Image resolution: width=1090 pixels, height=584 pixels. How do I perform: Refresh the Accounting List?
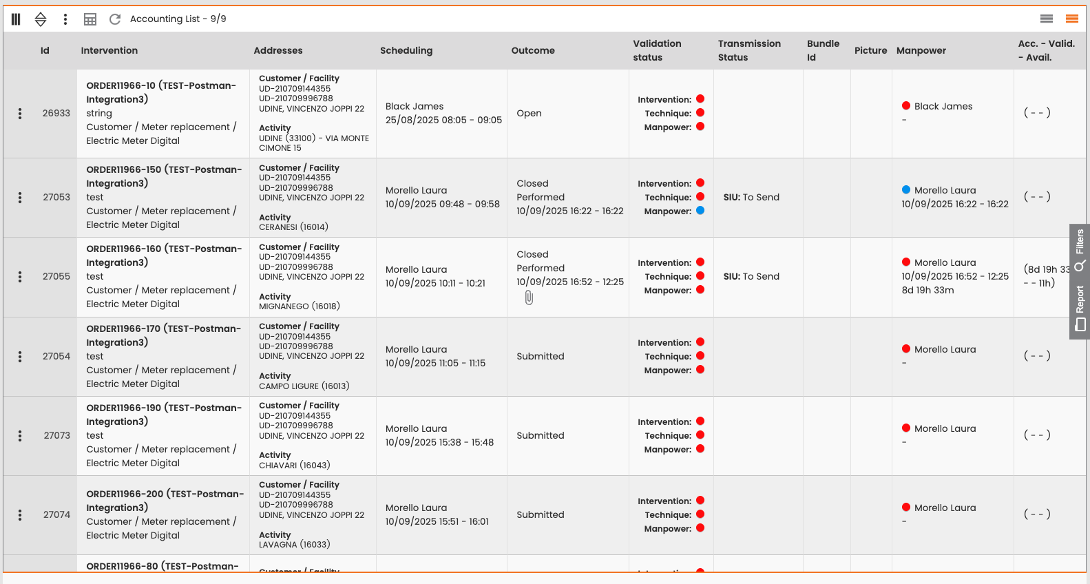pos(115,19)
